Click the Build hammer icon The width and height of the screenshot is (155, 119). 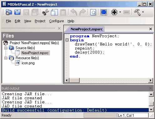point(137,12)
